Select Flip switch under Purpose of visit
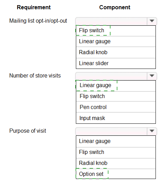This screenshot has width=161, height=180. click(116, 153)
